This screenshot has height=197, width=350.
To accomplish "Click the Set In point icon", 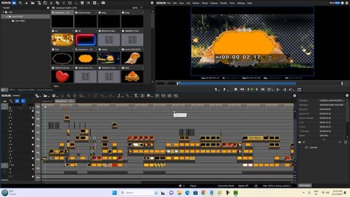I will point(216,90).
